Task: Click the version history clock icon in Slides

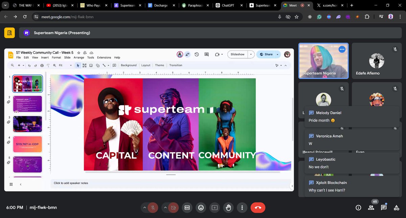Action: pyautogui.click(x=197, y=54)
